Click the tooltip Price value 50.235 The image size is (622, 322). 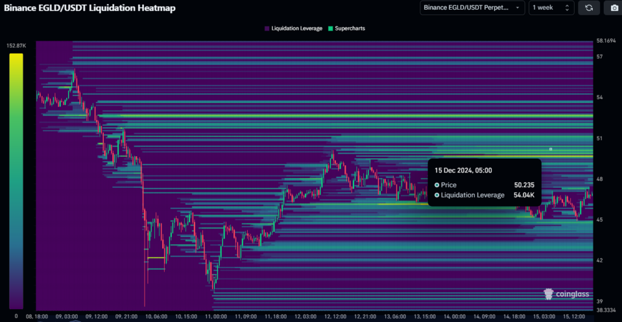[x=524, y=185]
